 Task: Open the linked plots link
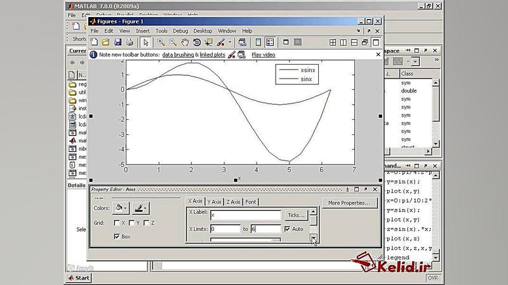click(212, 55)
